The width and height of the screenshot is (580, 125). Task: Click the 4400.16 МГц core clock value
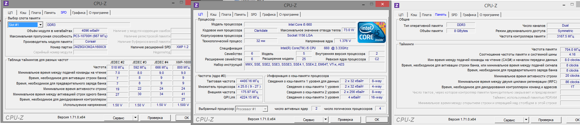tap(249, 81)
